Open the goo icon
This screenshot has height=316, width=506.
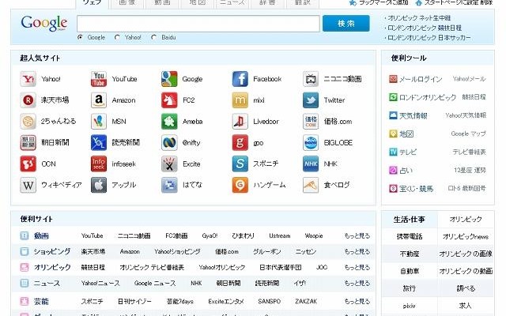240,143
